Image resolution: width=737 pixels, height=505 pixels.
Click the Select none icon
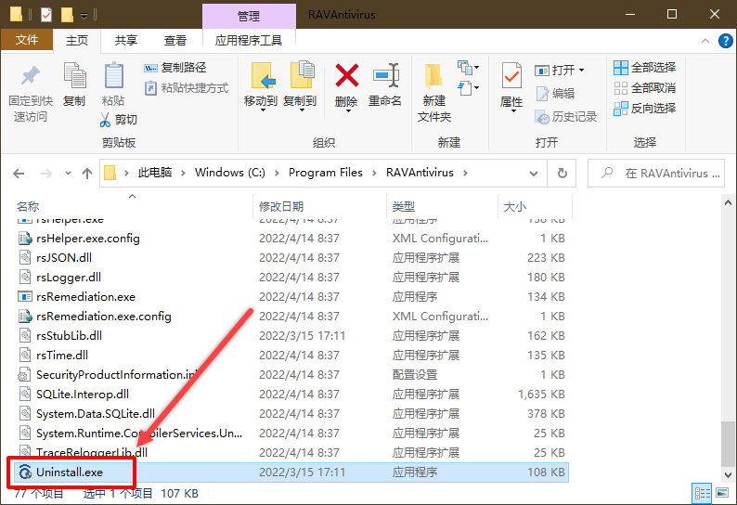coord(620,88)
